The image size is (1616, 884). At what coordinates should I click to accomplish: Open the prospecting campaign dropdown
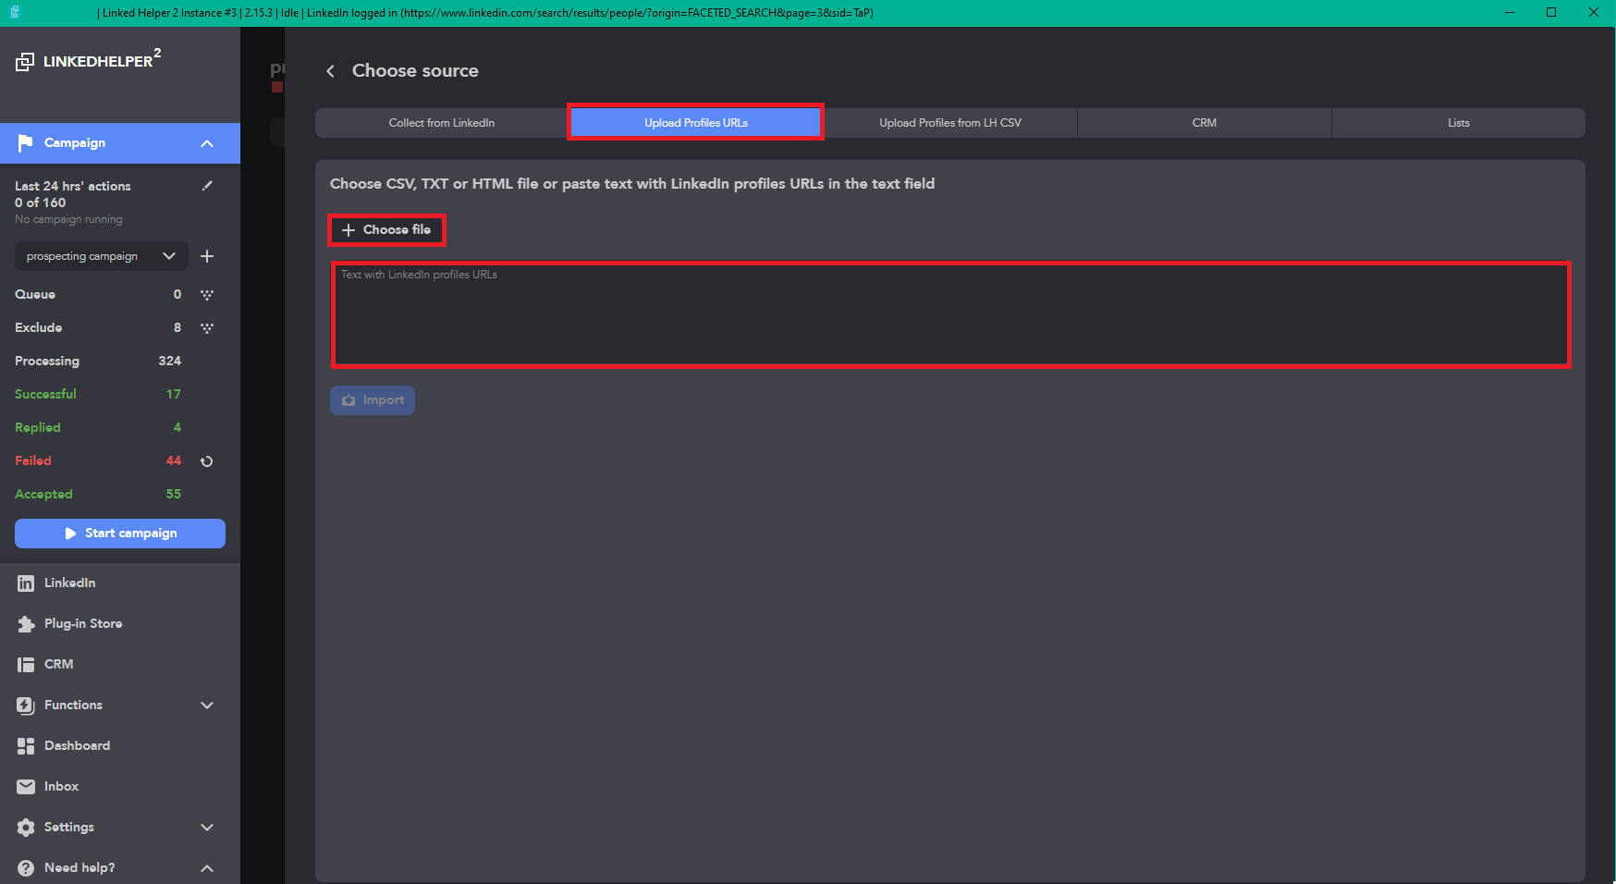(x=102, y=256)
